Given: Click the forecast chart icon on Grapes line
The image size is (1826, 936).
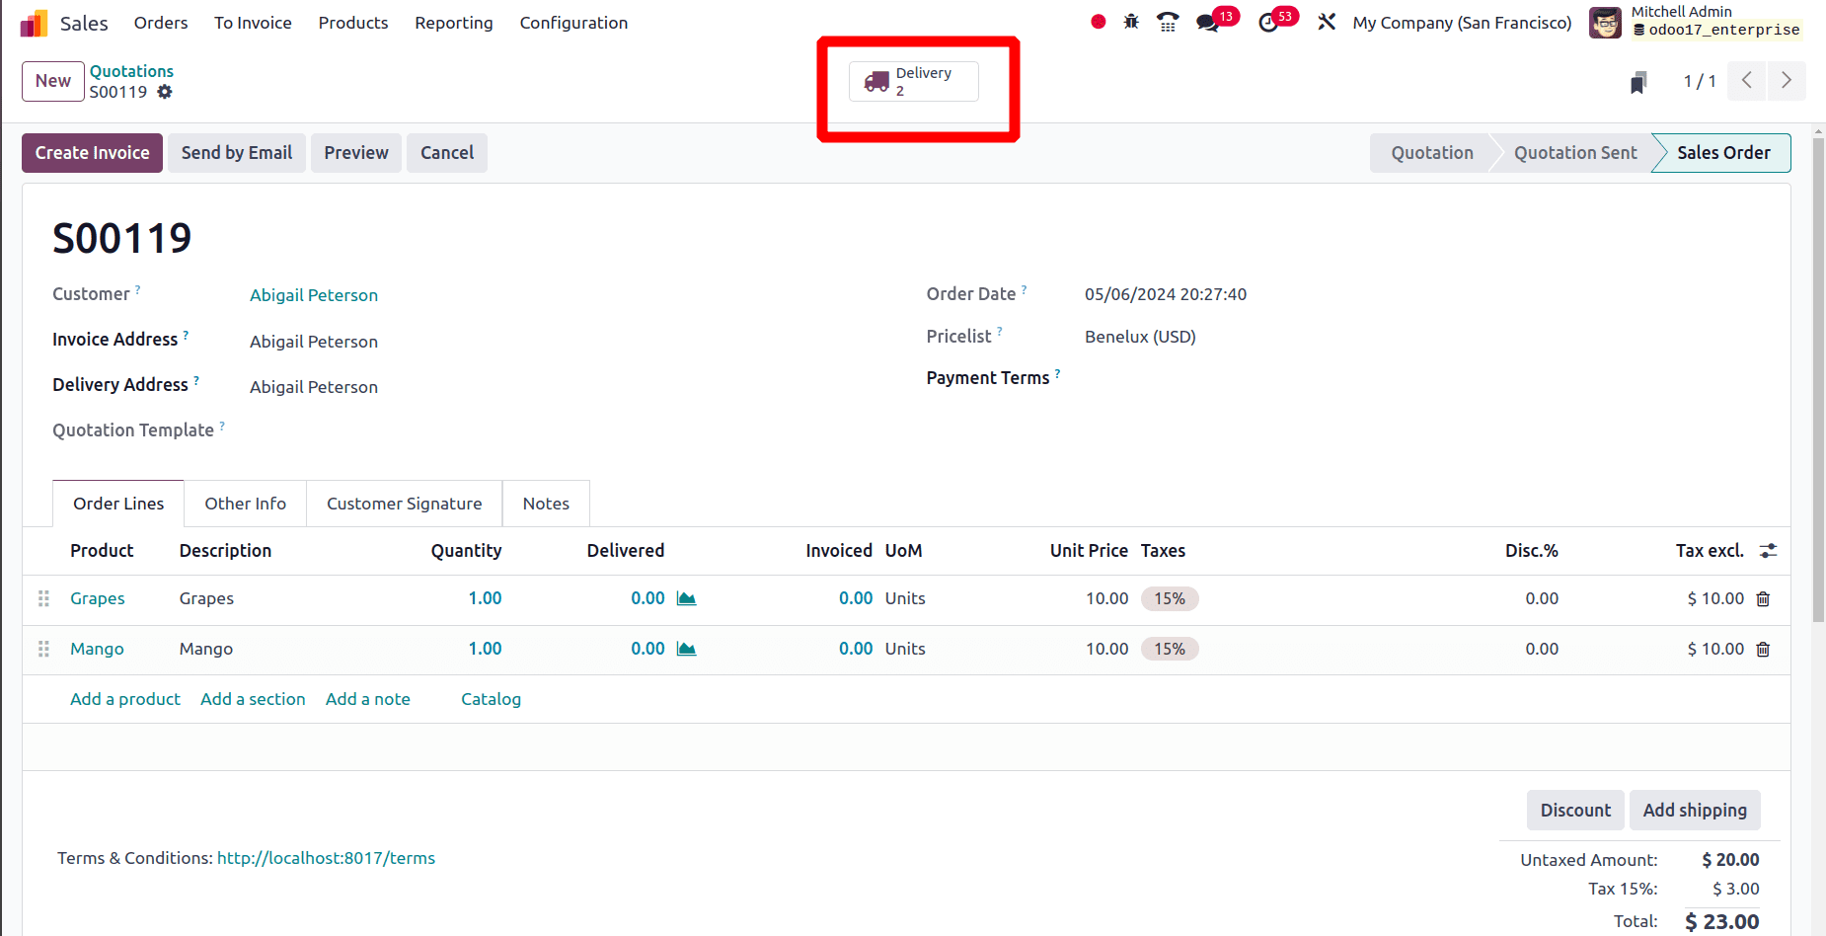Looking at the screenshot, I should click(x=687, y=597).
